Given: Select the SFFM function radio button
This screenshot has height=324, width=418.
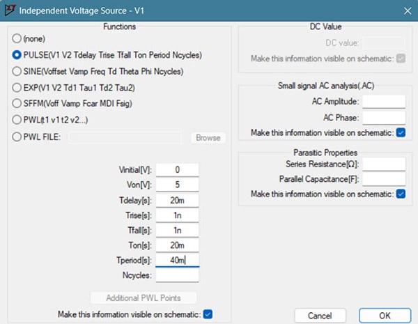Looking at the screenshot, I should [x=17, y=105].
